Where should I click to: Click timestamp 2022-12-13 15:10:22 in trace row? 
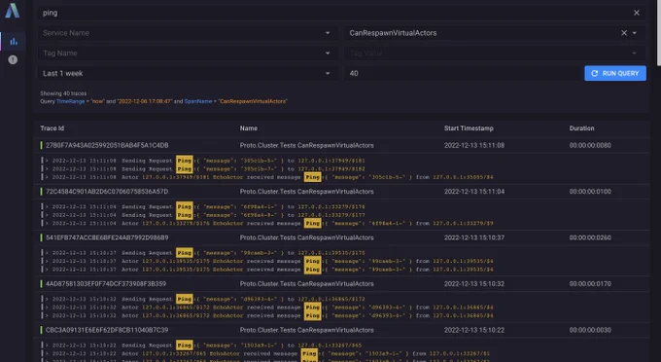click(474, 330)
